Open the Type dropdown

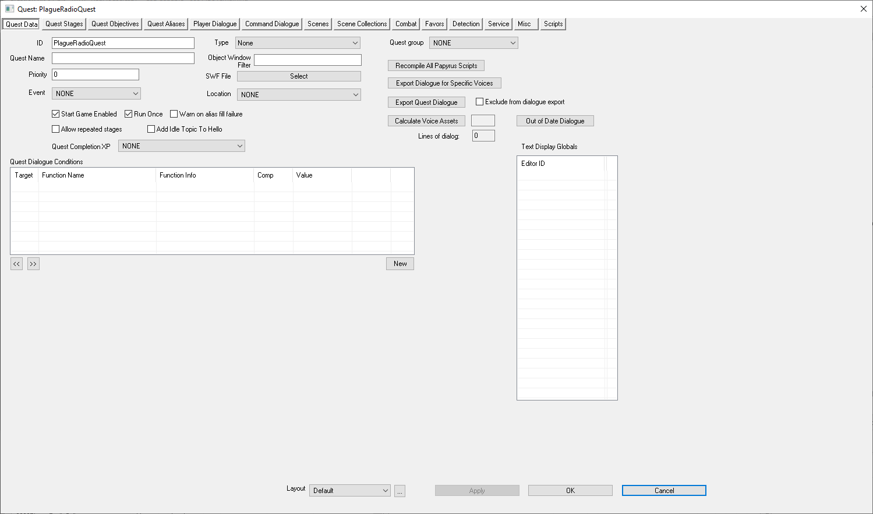pos(298,43)
